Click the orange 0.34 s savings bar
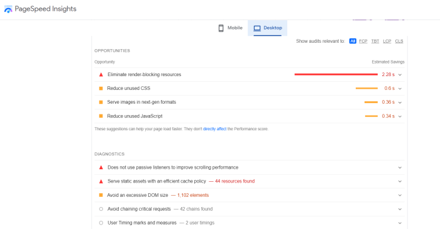The width and height of the screenshot is (440, 229). tap(371, 116)
